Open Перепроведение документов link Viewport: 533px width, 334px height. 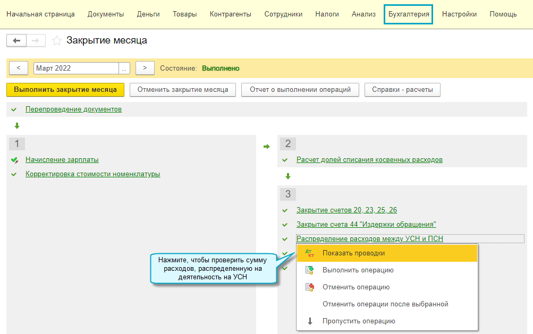pos(73,109)
